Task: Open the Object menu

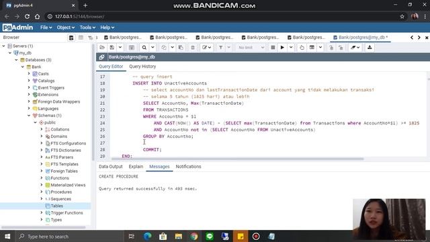Action: pos(66,28)
